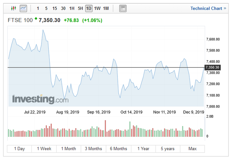
Task: Click the Jul 22, 2019 axis label
Action: pos(35,112)
